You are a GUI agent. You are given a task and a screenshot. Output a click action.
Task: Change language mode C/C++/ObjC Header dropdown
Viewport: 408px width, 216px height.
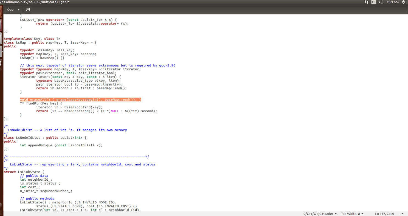tap(320, 214)
